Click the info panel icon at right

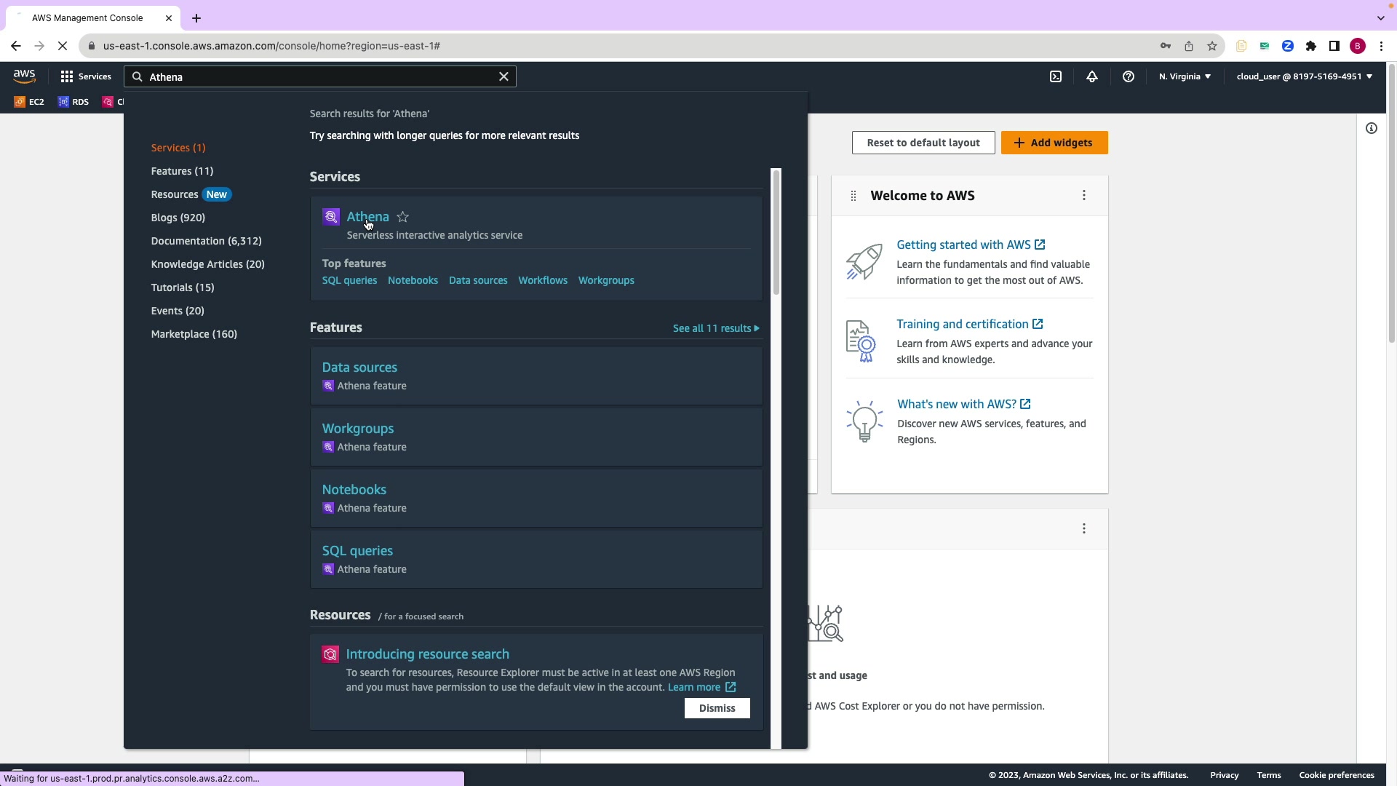[x=1371, y=128]
